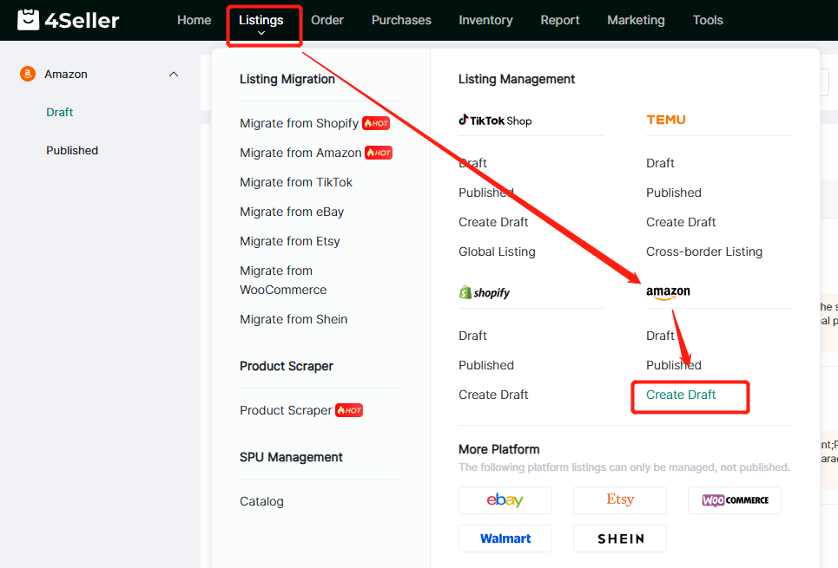This screenshot has width=838, height=568.
Task: Select Published in the Amazon sidebar
Action: point(72,151)
